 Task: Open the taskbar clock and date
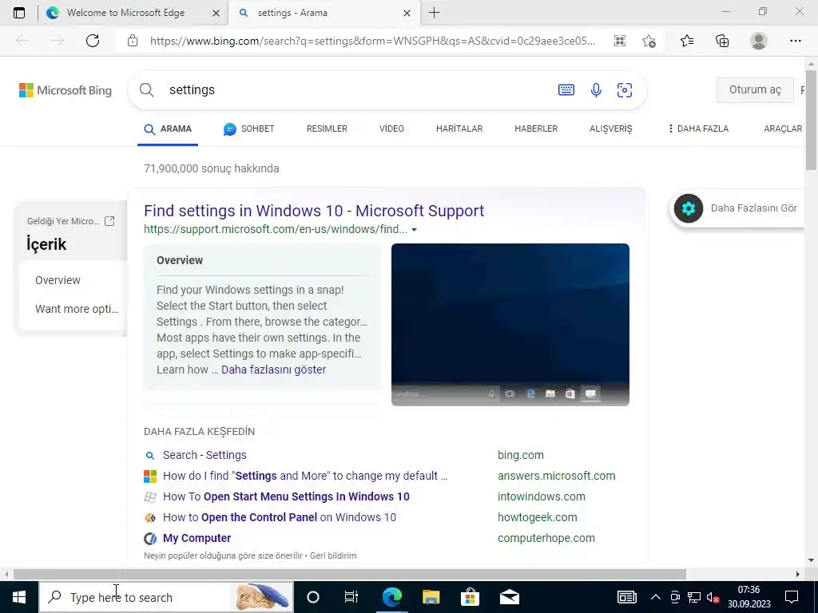(x=749, y=597)
